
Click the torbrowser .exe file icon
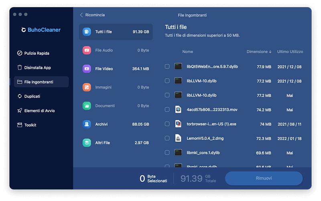tap(178, 124)
